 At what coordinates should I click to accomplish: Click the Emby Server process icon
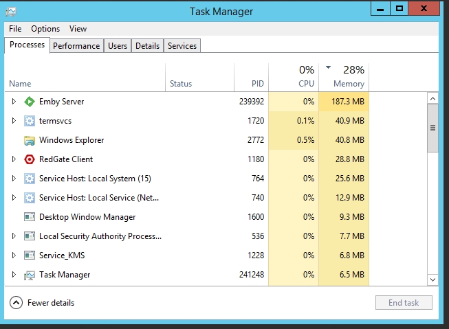coord(30,102)
